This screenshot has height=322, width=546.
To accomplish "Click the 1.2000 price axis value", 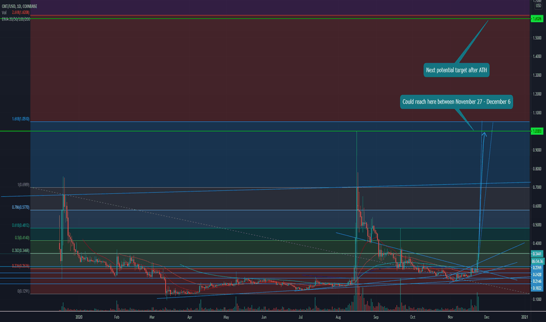I will pos(537,94).
